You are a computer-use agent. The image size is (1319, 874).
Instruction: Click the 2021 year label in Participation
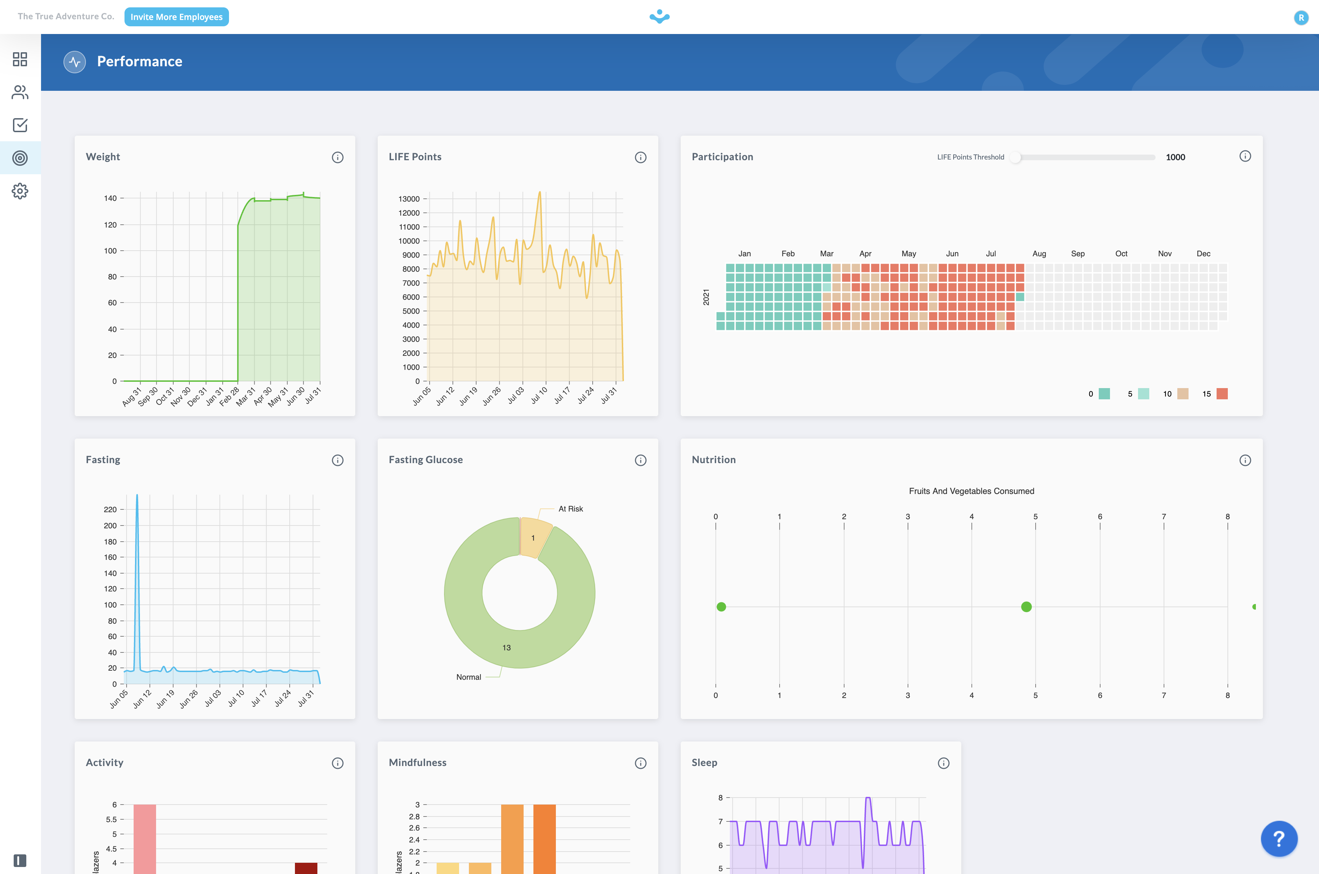tap(706, 297)
